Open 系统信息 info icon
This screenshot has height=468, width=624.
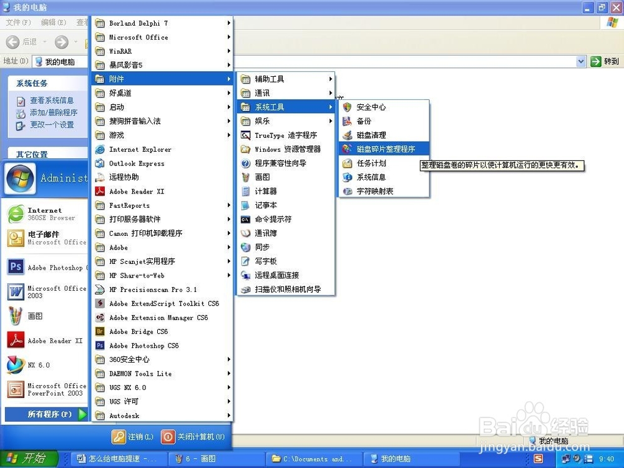click(x=348, y=177)
